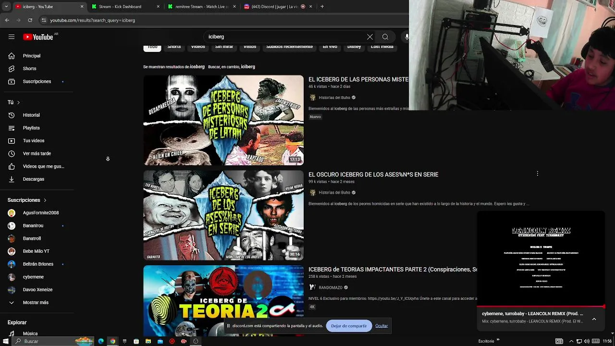Click the YouTube logo
Viewport: 615px width, 346px height.
(x=38, y=37)
